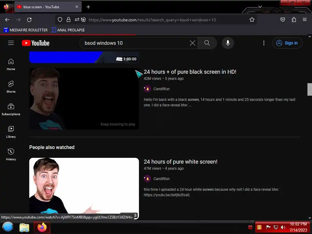Screen dimensions: 312x234
Task: Clear the search box with the X
Action: coord(193,43)
